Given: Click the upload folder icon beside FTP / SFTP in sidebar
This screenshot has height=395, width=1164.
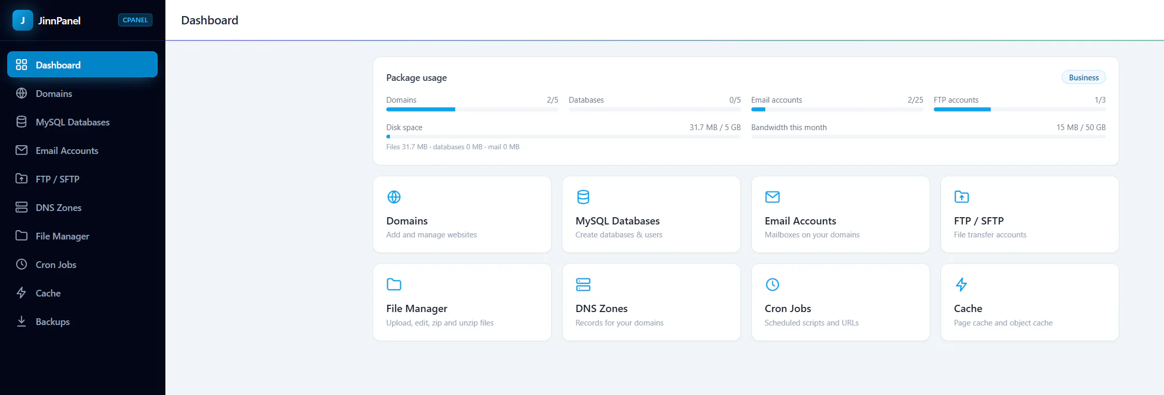Looking at the screenshot, I should pos(21,179).
